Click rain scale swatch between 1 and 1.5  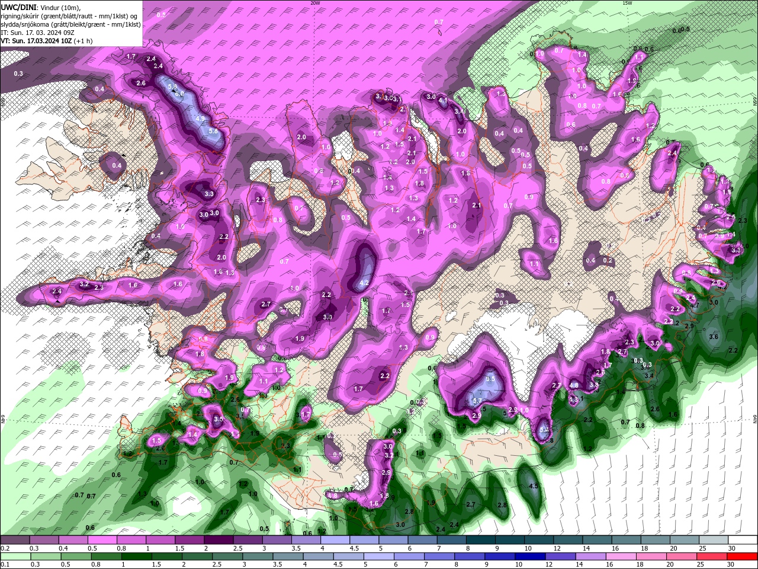(136, 557)
